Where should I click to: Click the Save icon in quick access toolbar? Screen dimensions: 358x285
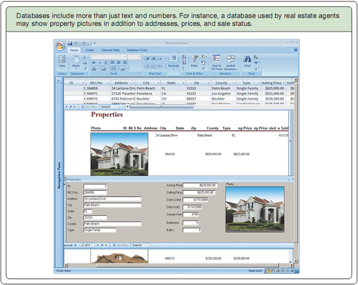point(70,43)
